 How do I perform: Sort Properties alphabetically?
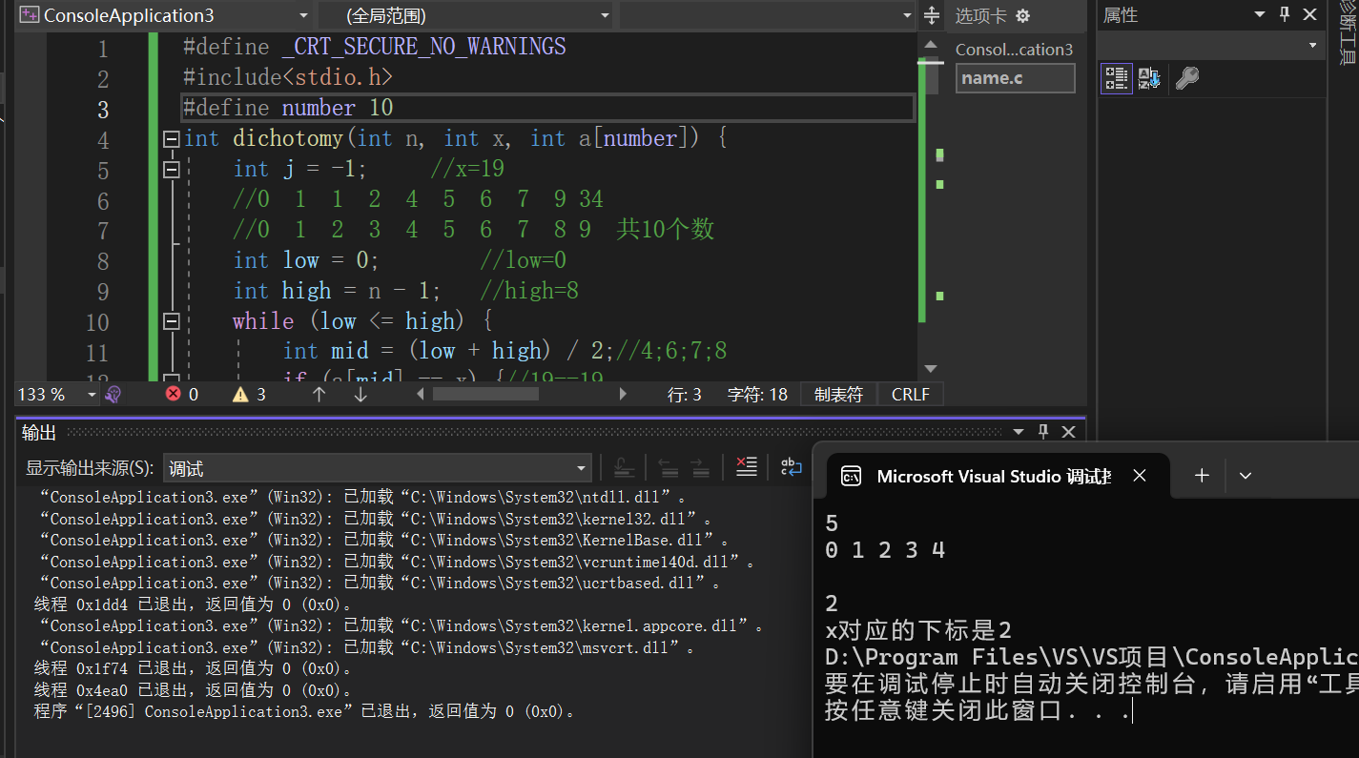point(1149,78)
